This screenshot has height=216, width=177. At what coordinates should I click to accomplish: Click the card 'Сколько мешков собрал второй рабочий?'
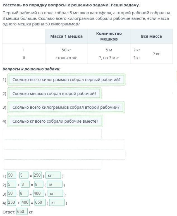click(54, 93)
